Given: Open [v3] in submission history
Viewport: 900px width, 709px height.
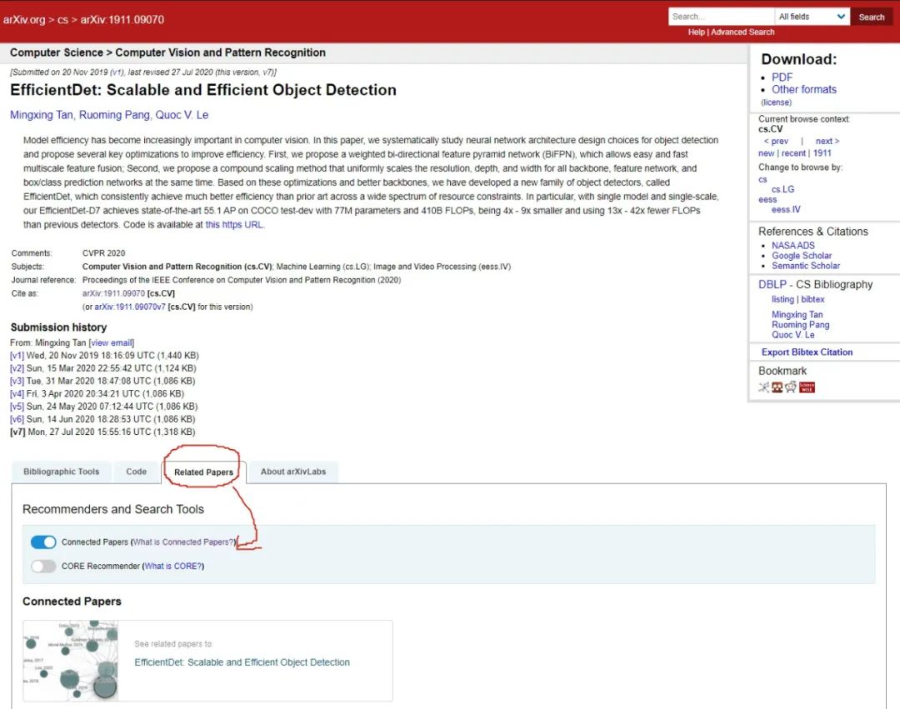Looking at the screenshot, I should pyautogui.click(x=17, y=381).
